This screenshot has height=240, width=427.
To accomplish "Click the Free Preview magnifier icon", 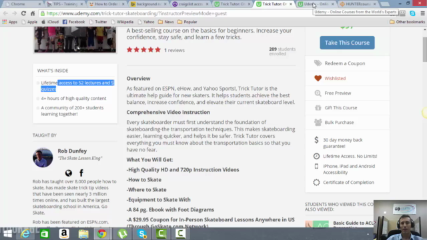I will click(318, 93).
